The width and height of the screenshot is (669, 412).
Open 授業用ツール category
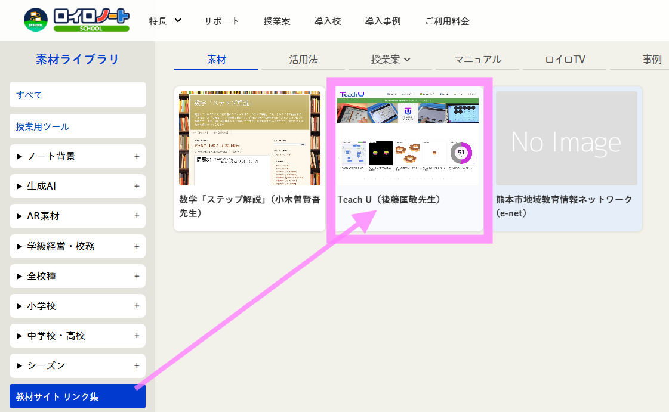point(78,126)
